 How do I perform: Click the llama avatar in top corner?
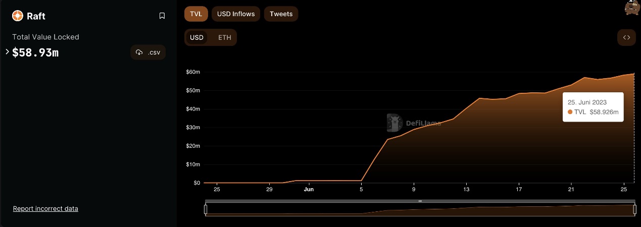(632, 7)
